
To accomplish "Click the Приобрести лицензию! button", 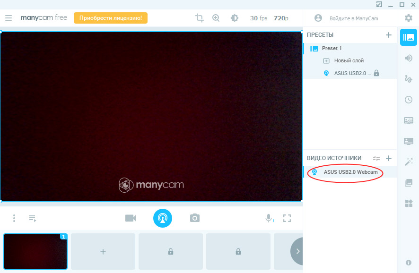I will pyautogui.click(x=111, y=18).
